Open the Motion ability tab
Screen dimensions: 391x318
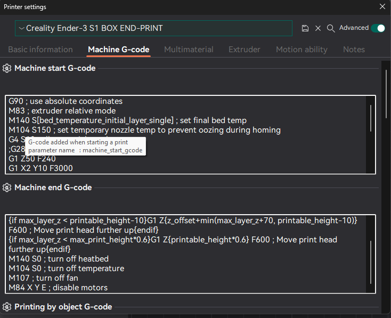(302, 50)
